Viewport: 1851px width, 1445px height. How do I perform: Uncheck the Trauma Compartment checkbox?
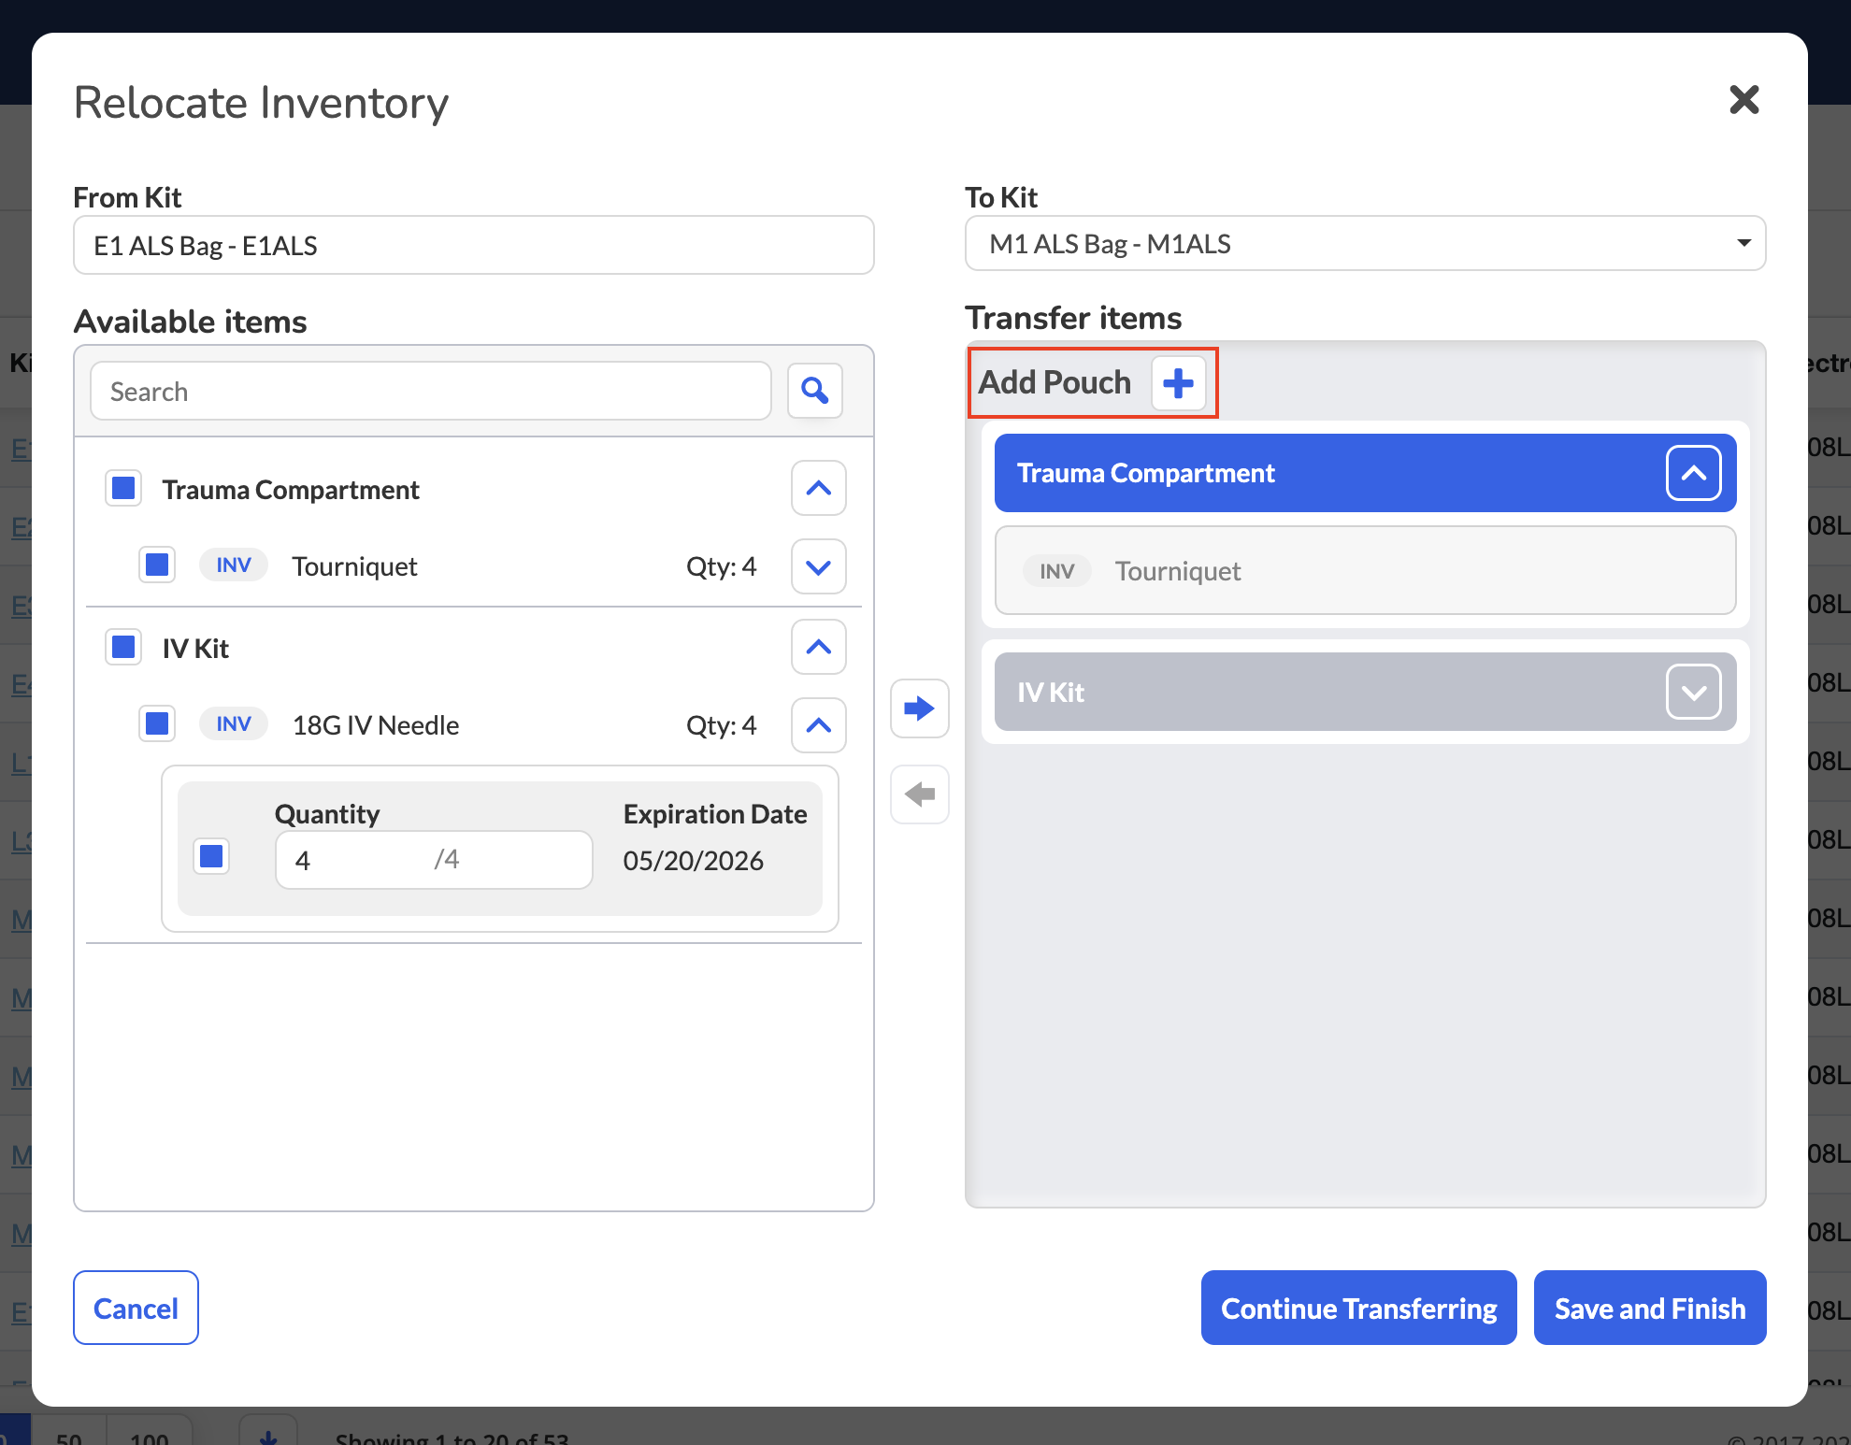[x=123, y=488]
